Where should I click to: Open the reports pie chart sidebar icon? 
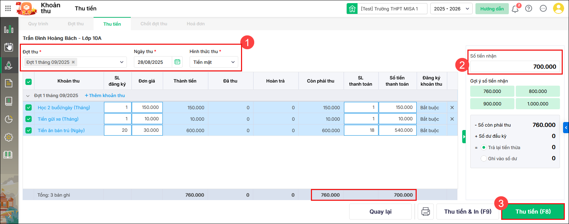pyautogui.click(x=9, y=119)
